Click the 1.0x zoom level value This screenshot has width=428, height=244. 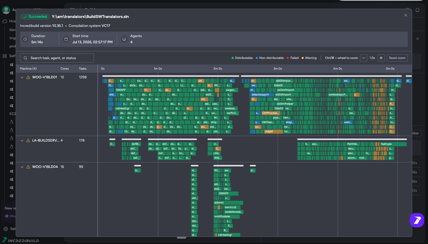pyautogui.click(x=372, y=58)
